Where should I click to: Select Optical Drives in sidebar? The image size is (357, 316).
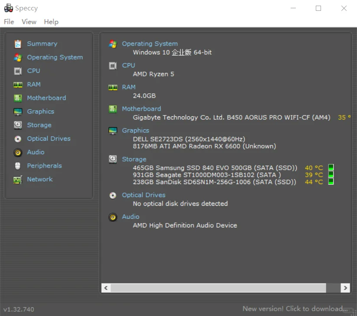point(49,138)
